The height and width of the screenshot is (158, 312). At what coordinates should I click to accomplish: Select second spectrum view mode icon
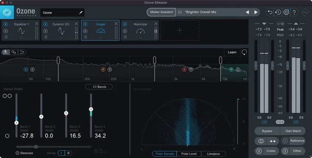(x=14, y=52)
